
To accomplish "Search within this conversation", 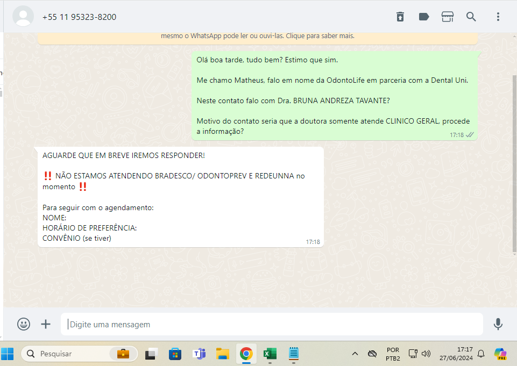I will point(471,17).
